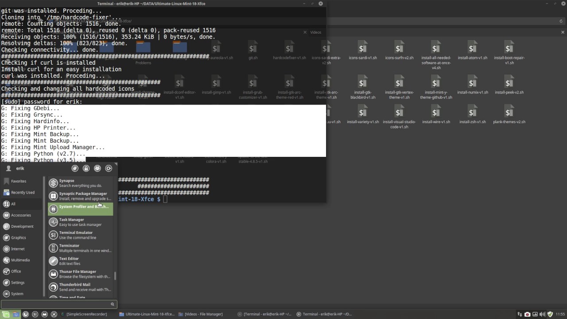Open Terminator from the application list

coord(80,248)
